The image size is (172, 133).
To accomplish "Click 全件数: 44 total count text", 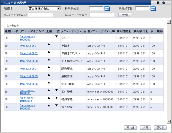I will click(x=13, y=26).
